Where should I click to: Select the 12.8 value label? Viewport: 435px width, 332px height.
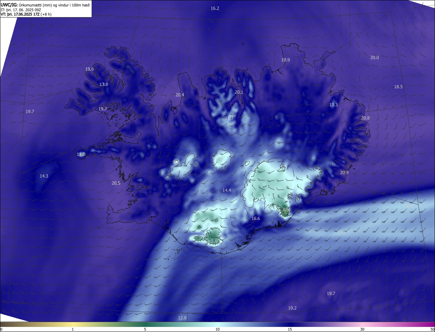pyautogui.click(x=182, y=318)
